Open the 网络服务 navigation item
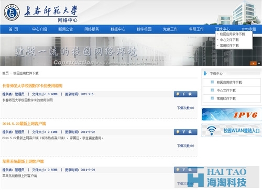262x190 pixels. click(92, 29)
